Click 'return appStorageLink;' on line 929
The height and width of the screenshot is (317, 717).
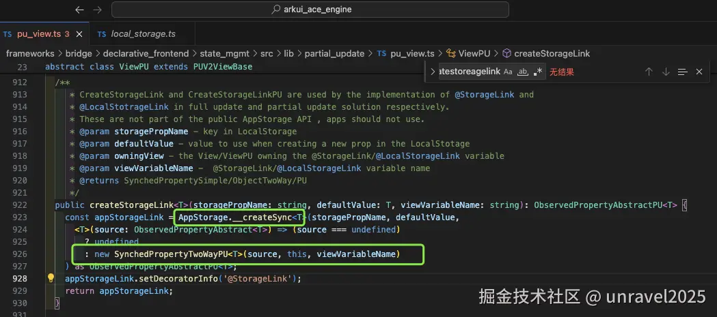pyautogui.click(x=120, y=290)
